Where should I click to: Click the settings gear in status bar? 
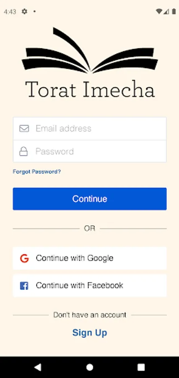coord(24,11)
